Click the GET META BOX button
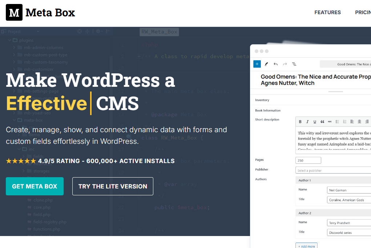 pos(35,186)
